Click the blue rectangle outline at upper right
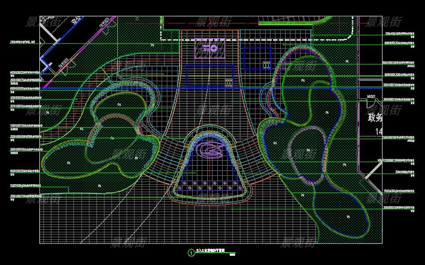 point(258,58)
